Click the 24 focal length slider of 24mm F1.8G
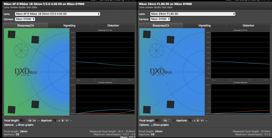The width and height of the screenshot is (272, 138). [165, 121]
